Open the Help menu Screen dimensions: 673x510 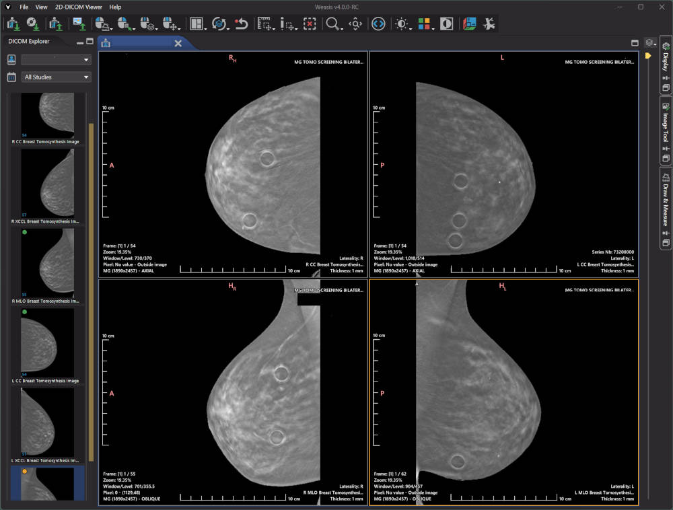(x=115, y=7)
